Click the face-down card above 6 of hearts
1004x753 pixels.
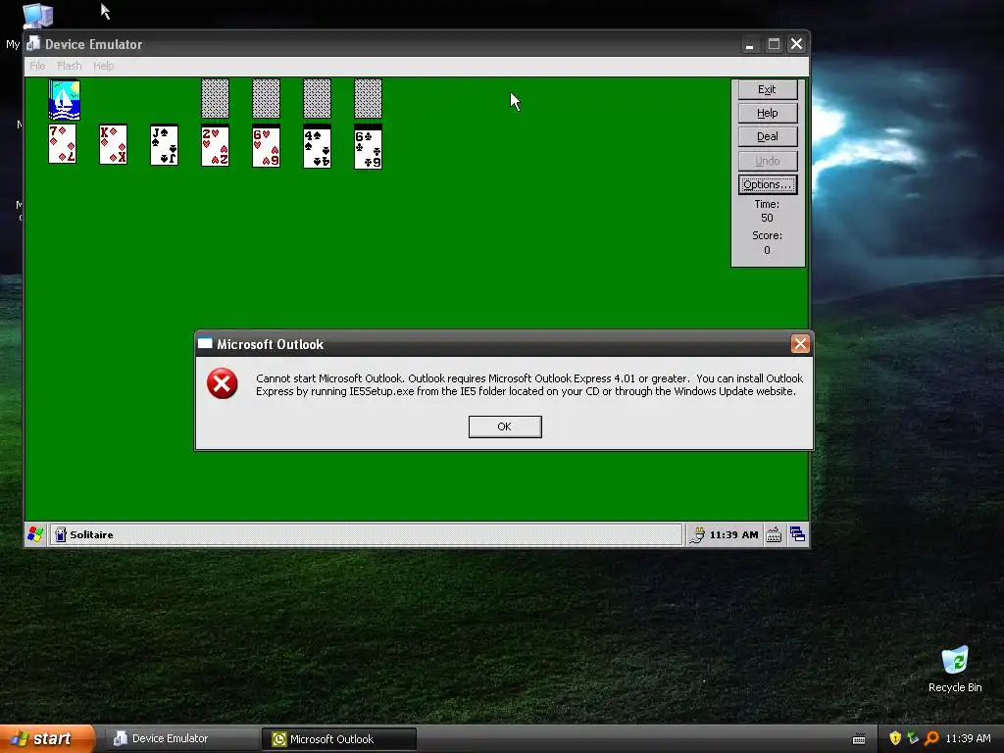(266, 98)
